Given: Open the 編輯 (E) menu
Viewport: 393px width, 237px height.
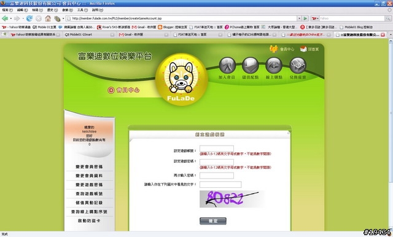Looking at the screenshot, I should pyautogui.click(x=22, y=10).
